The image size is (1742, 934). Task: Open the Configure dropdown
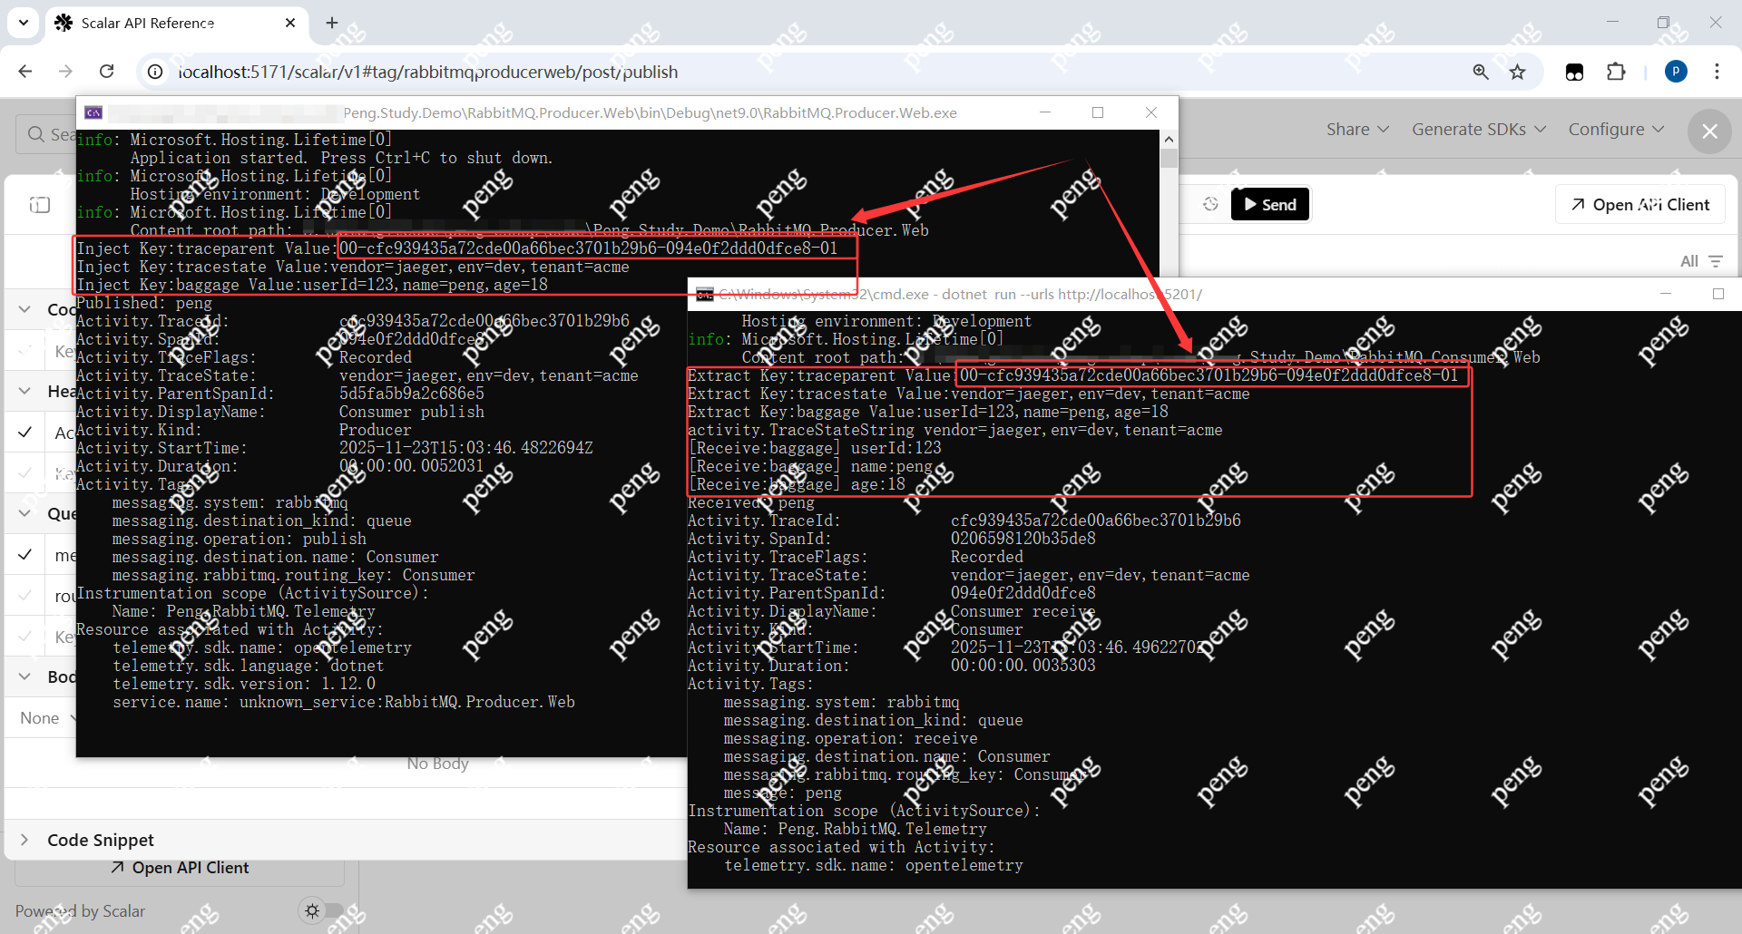click(x=1616, y=130)
